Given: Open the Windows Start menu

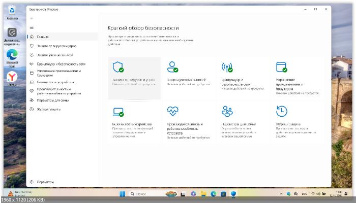Looking at the screenshot, I should tap(122, 194).
